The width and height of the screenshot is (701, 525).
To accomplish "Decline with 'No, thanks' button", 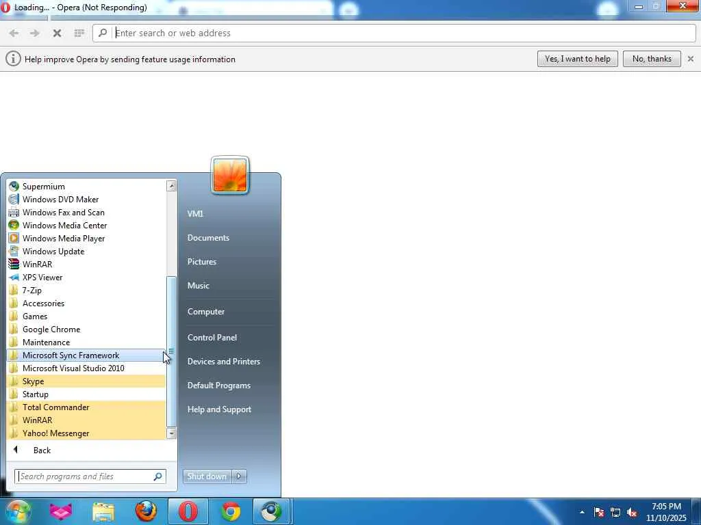I will click(652, 59).
